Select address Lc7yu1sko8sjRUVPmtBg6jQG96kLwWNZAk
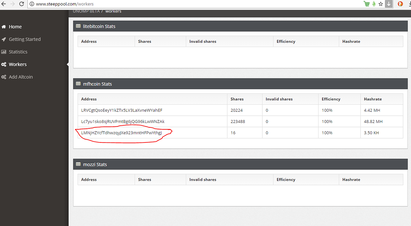This screenshot has height=226, width=411. click(x=123, y=122)
